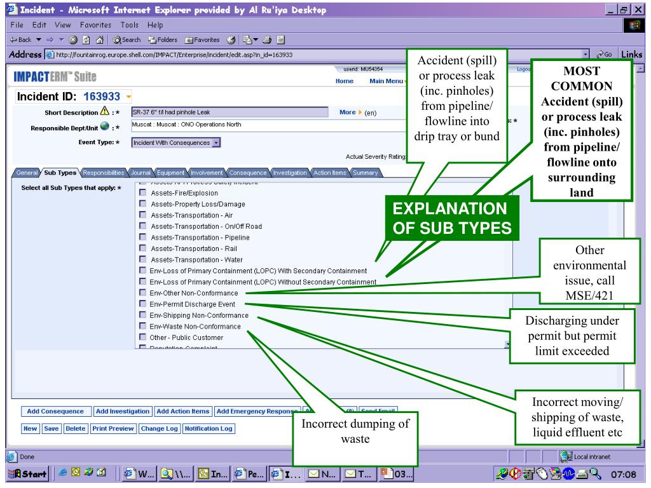Image resolution: width=651 pixels, height=488 pixels.
Task: Click the Short Description text field
Action: pos(230,112)
